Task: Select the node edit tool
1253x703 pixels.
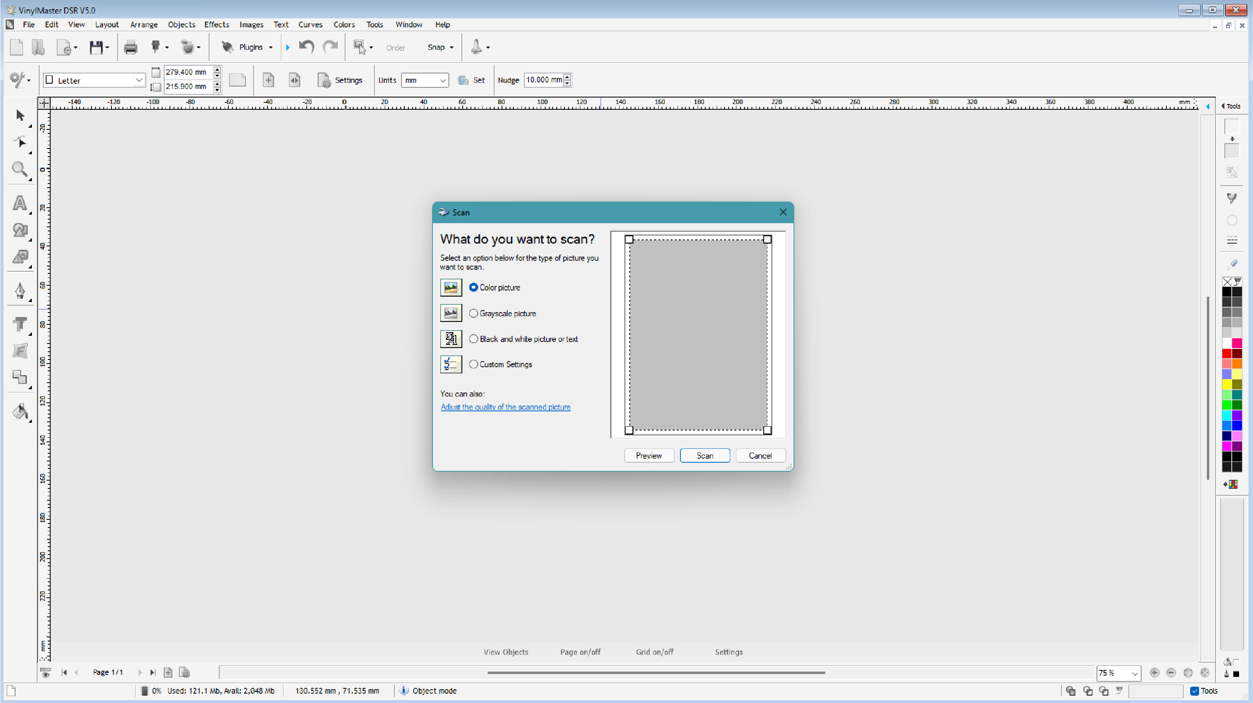Action: [20, 142]
